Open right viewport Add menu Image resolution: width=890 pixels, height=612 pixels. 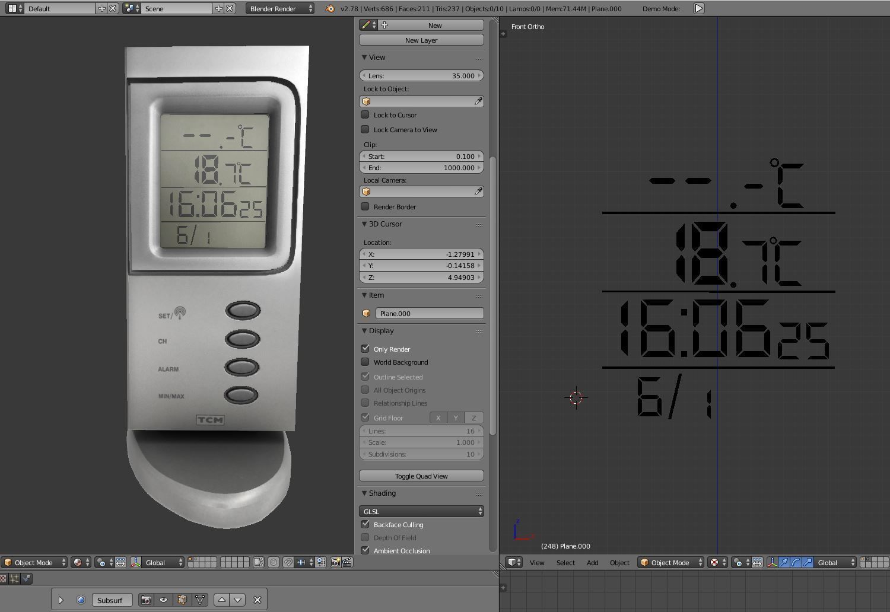point(592,562)
